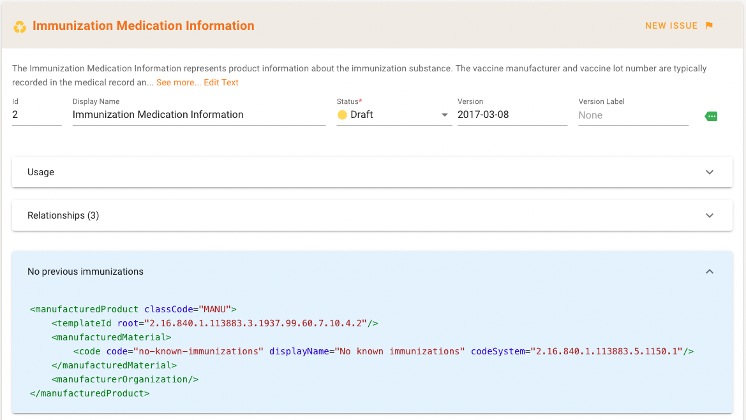This screenshot has height=420, width=746.
Task: Open the Status dropdown arrow
Action: pyautogui.click(x=445, y=115)
